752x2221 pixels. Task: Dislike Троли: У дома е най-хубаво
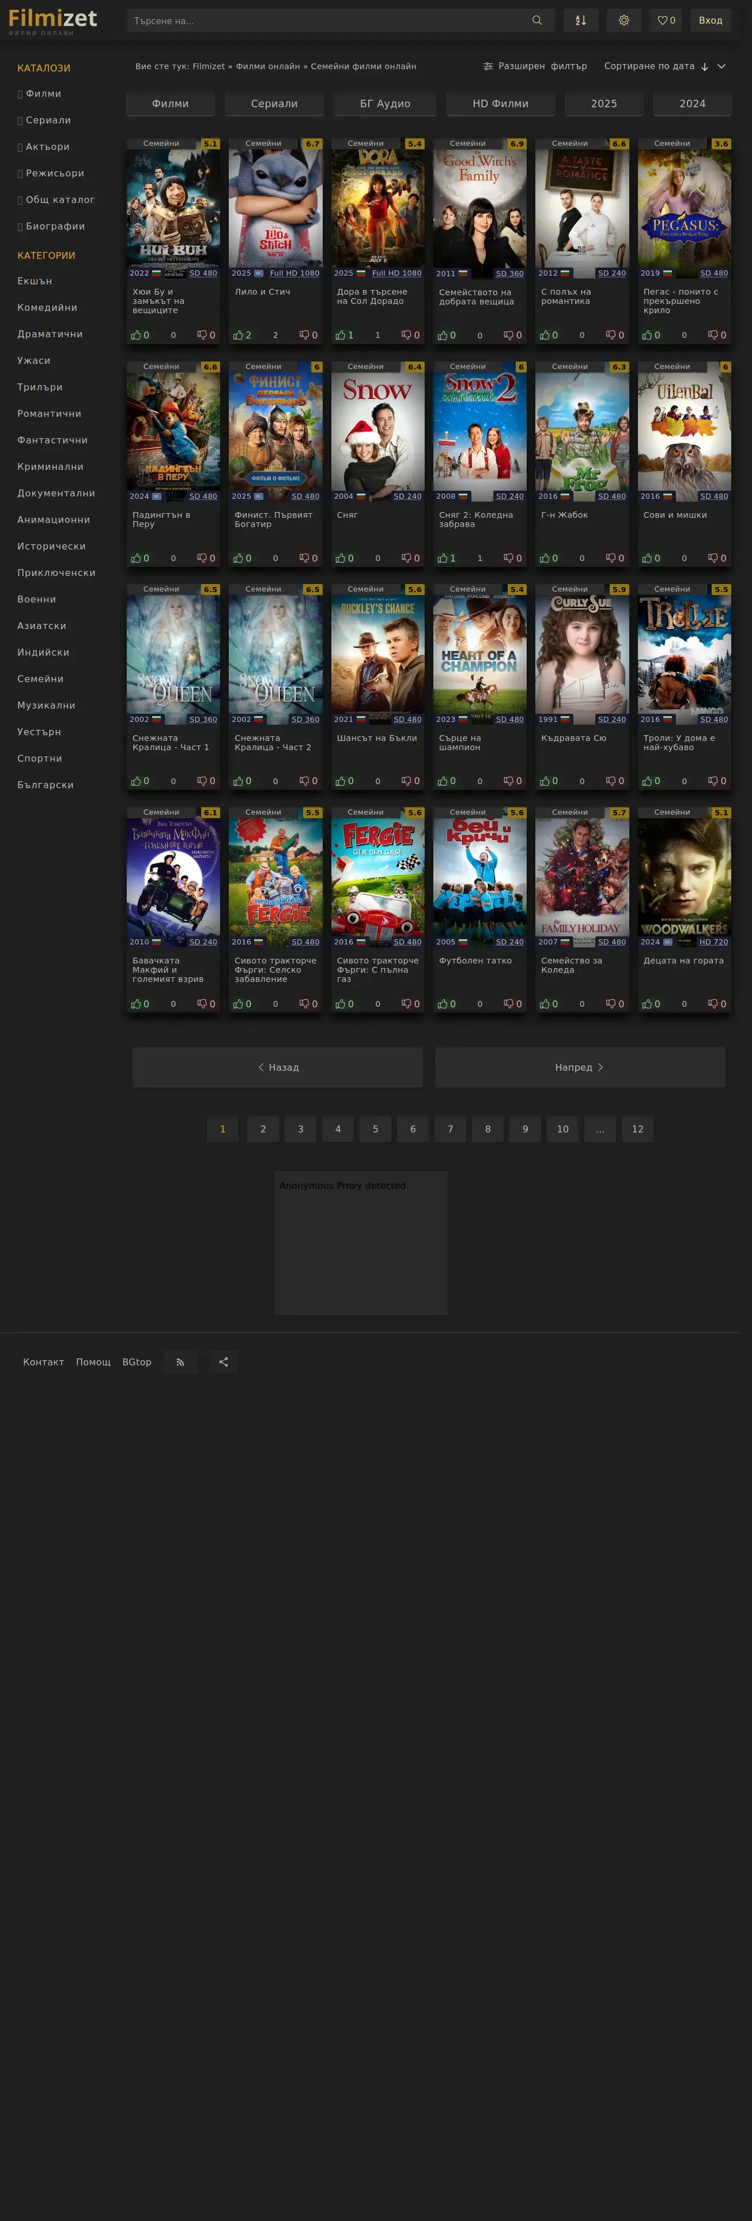pyautogui.click(x=717, y=781)
